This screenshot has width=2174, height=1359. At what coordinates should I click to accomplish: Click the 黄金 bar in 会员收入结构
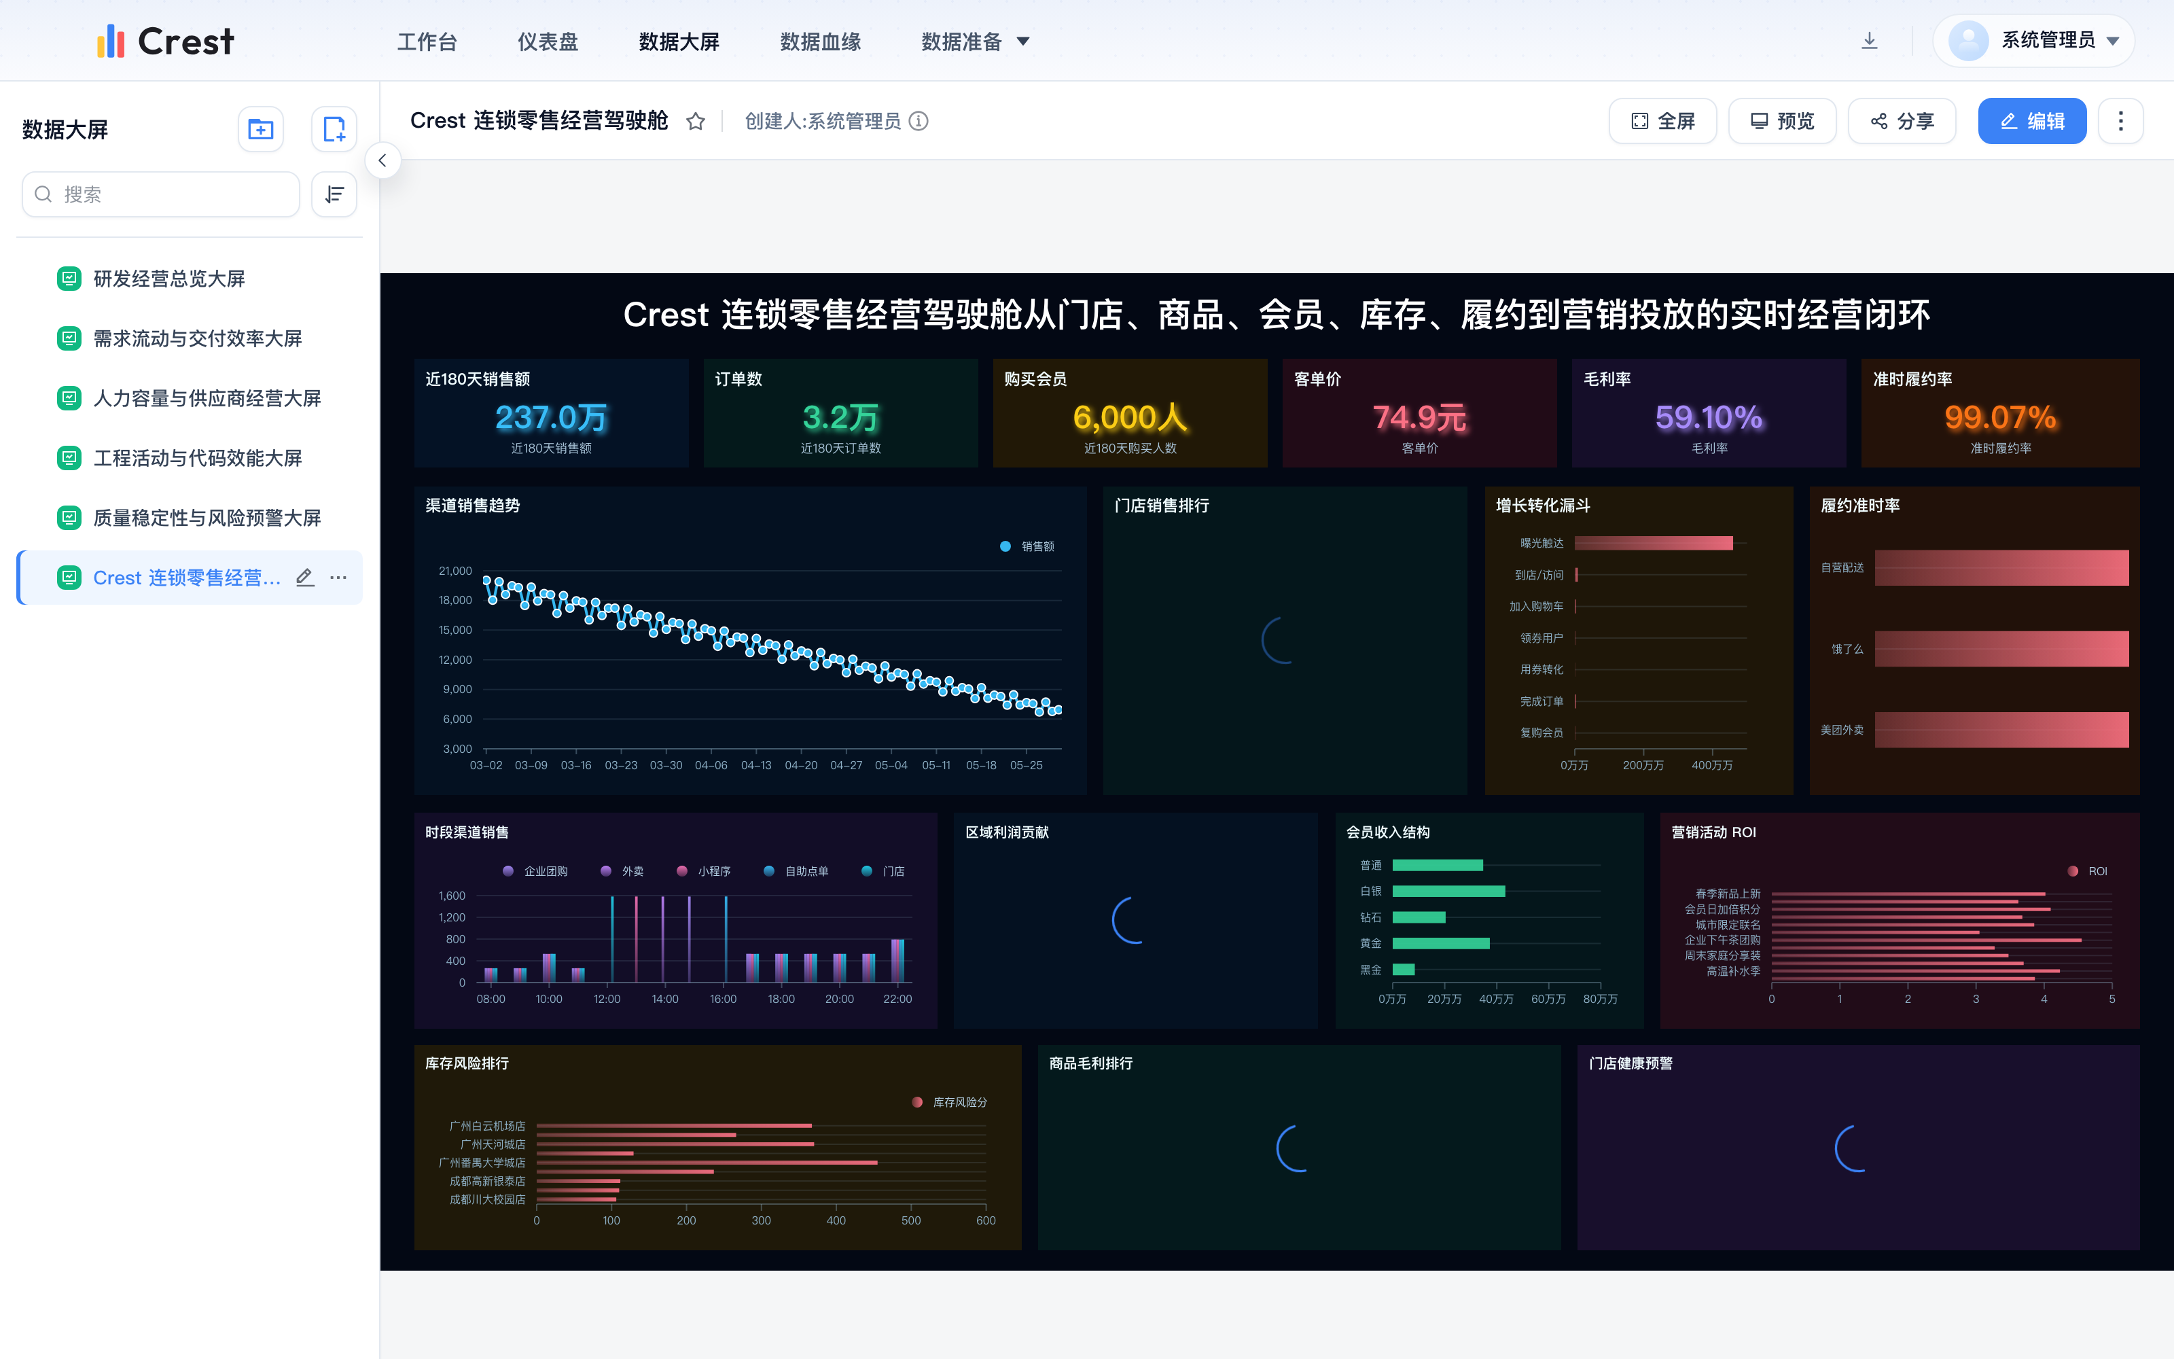[1441, 944]
